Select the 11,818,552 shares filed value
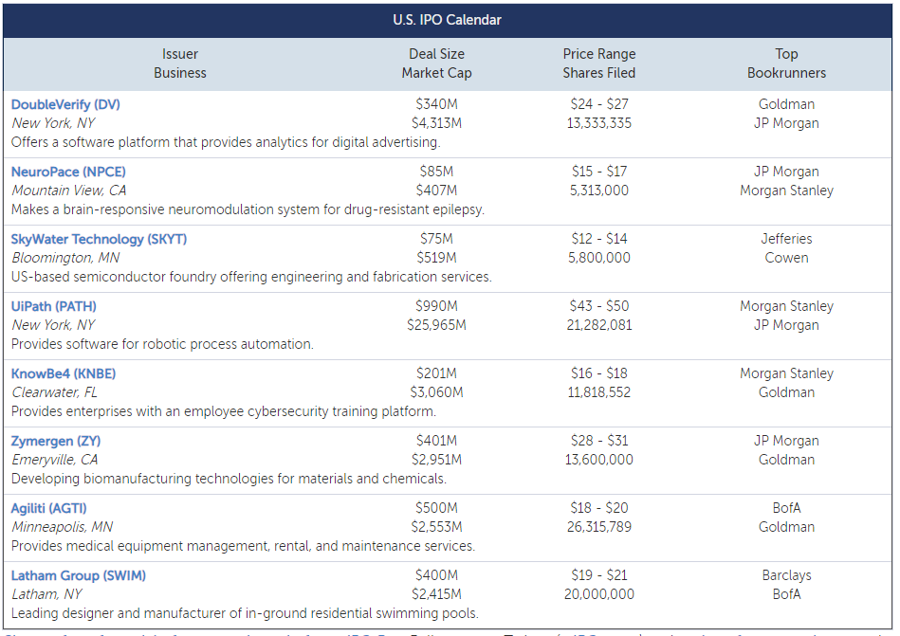 point(599,392)
